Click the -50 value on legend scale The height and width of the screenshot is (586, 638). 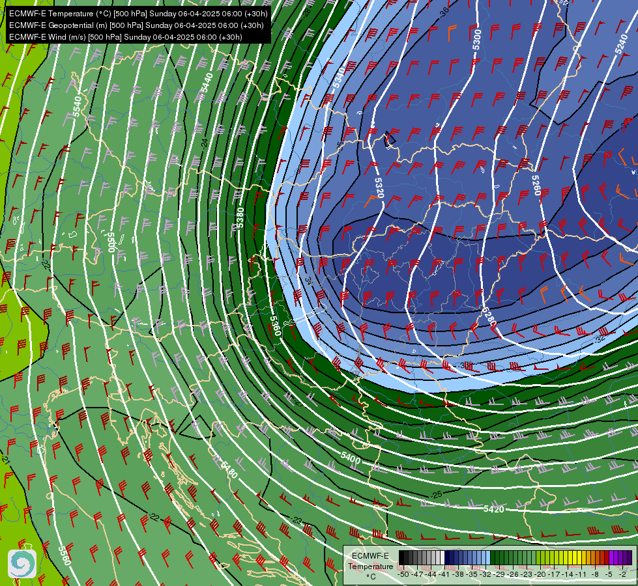click(x=403, y=574)
